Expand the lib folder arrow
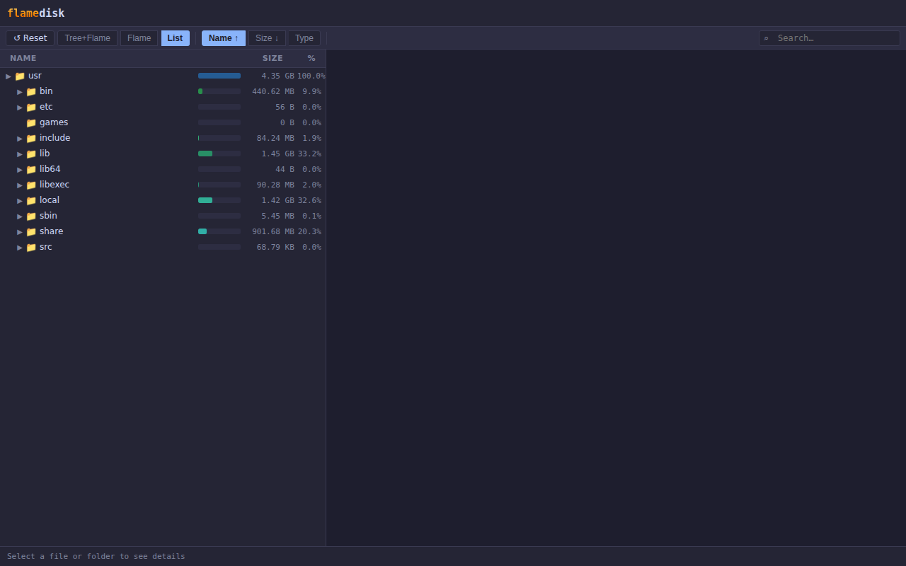 (x=20, y=154)
